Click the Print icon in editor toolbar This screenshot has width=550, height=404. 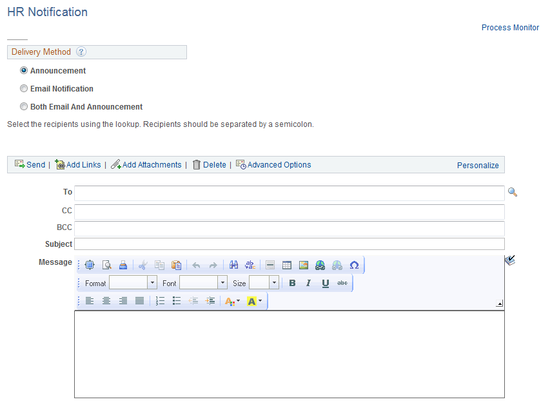[x=123, y=265]
